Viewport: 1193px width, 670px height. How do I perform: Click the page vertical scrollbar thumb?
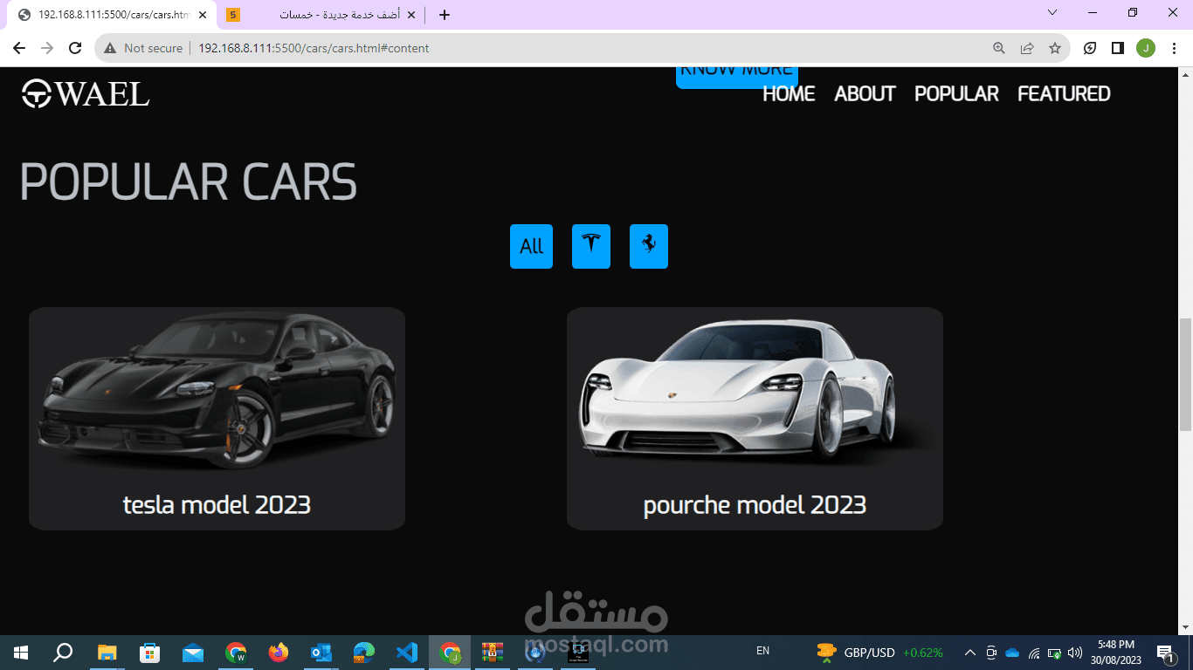click(x=1185, y=375)
